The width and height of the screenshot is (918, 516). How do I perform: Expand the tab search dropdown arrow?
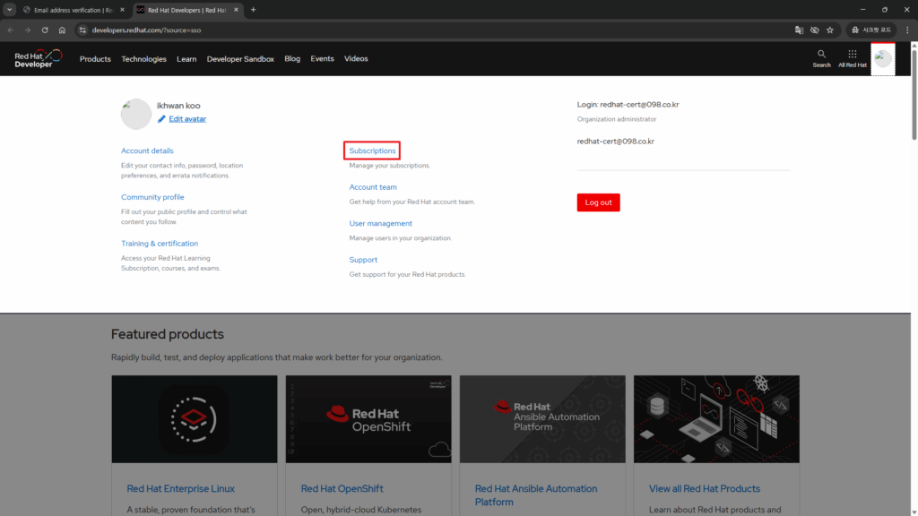[9, 10]
